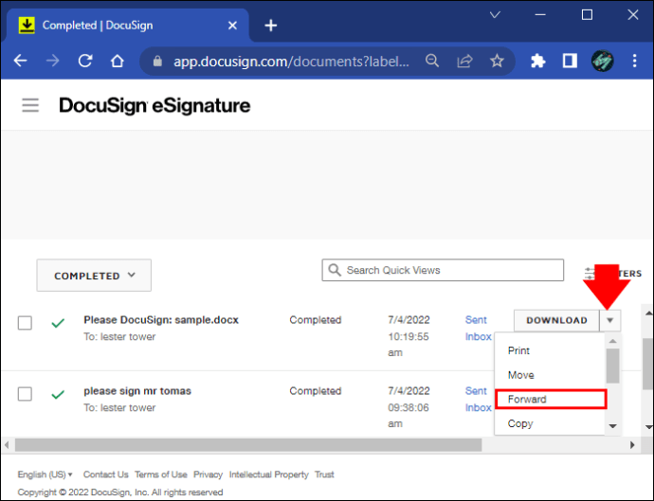Viewport: 654px width, 501px height.
Task: Open the Privacy footer link
Action: tap(208, 474)
